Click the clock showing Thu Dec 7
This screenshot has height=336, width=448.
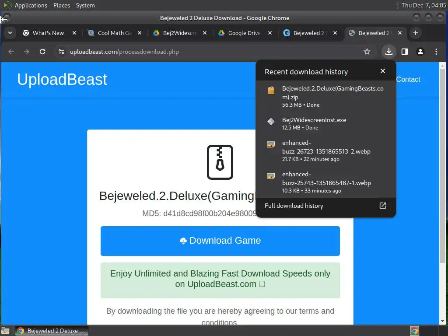click(x=423, y=5)
